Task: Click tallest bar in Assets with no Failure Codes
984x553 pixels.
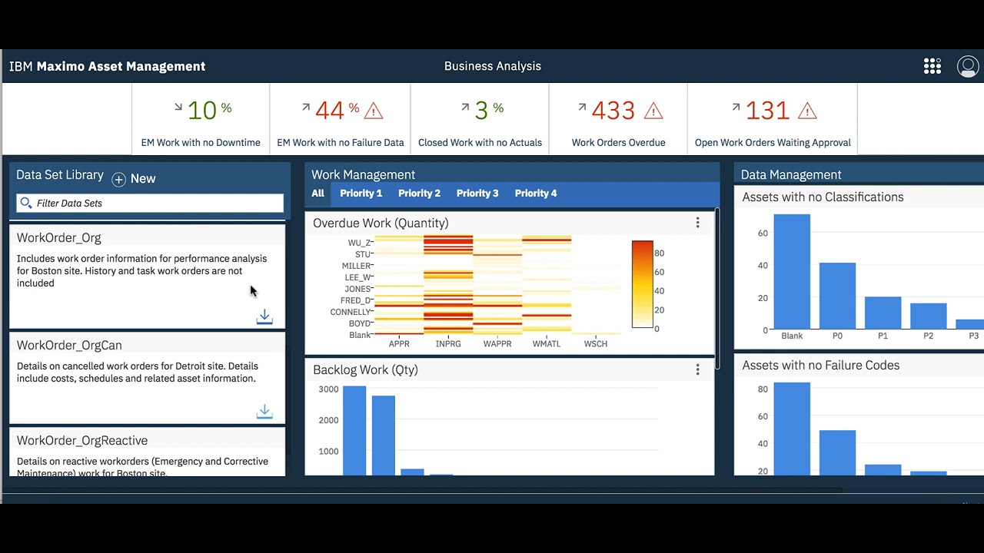Action: click(792, 429)
